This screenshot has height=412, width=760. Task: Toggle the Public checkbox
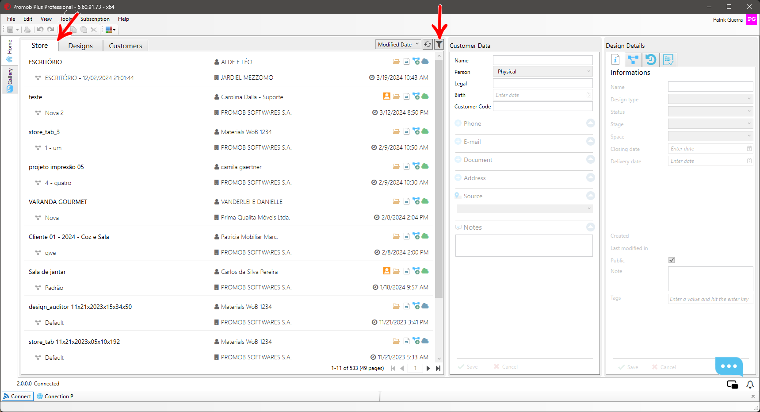point(672,260)
